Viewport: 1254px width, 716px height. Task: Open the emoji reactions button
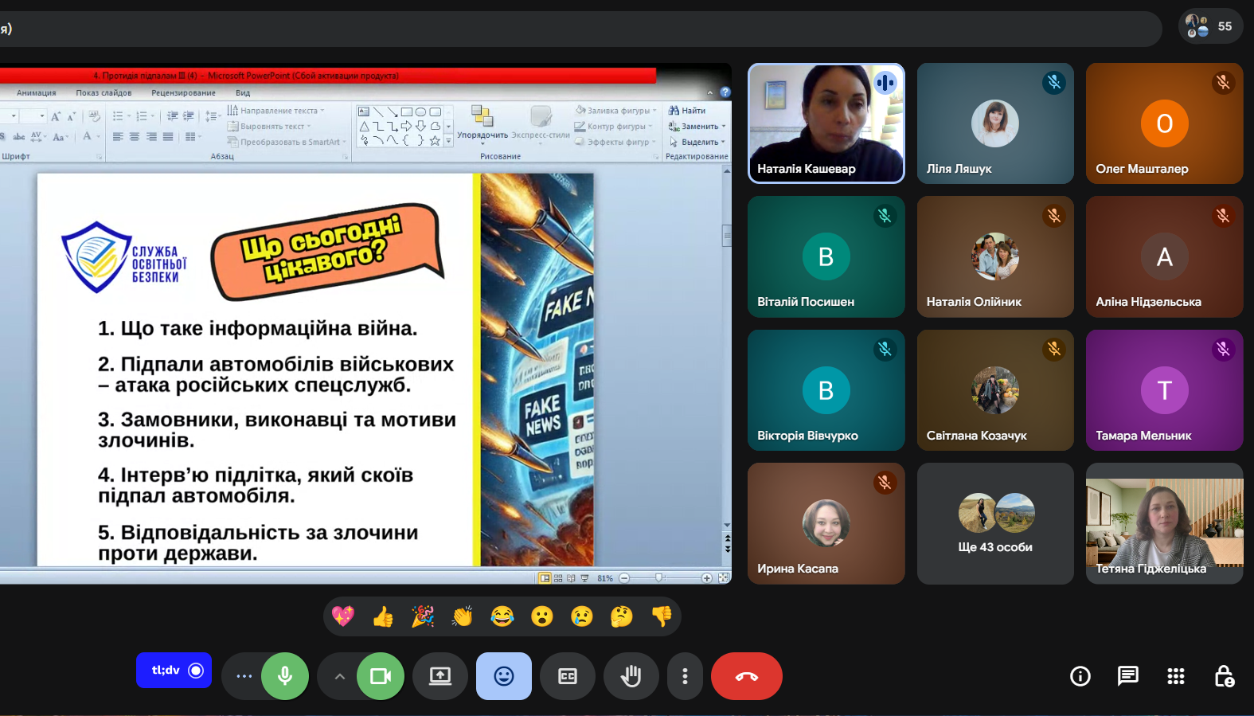tap(503, 676)
